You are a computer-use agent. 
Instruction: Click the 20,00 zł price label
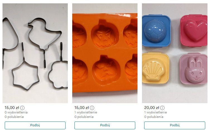[152, 108]
